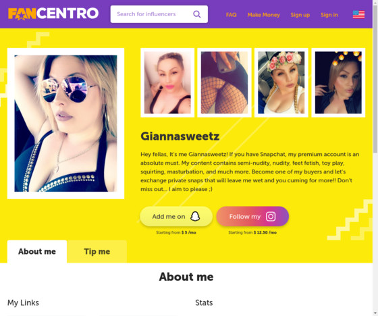Go to the Sign up page
Screen dimensions: 378x316
[300, 15]
